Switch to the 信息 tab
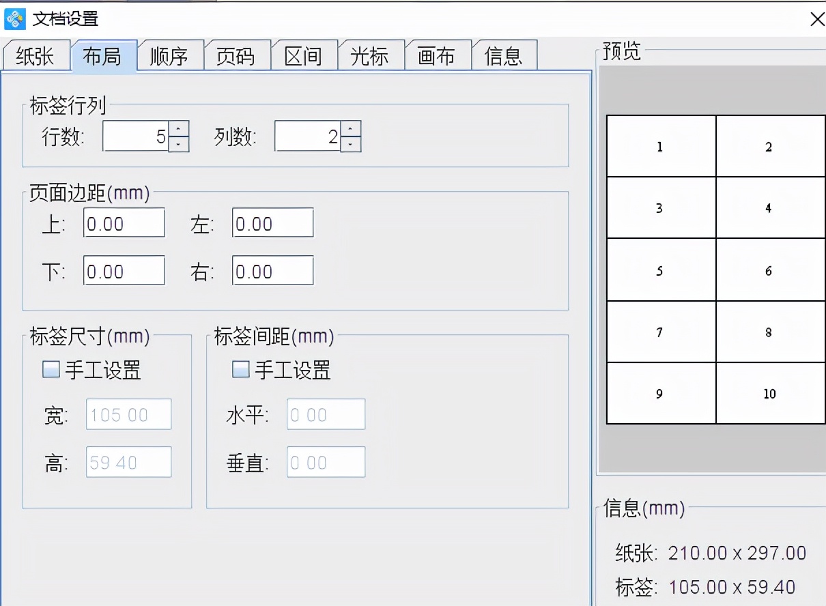The image size is (826, 606). pos(504,57)
